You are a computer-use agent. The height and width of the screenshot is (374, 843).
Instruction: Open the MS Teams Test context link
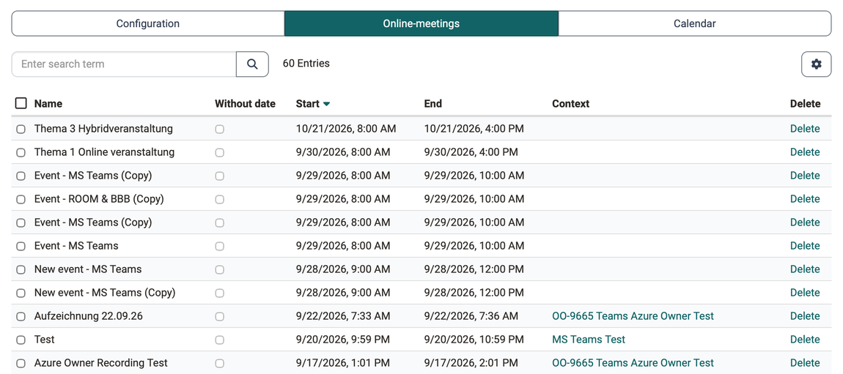(589, 340)
